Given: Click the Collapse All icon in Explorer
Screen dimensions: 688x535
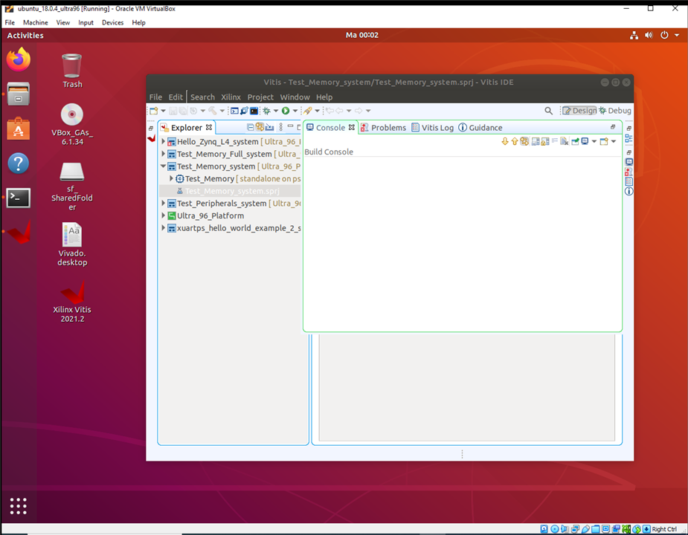Looking at the screenshot, I should [x=251, y=128].
